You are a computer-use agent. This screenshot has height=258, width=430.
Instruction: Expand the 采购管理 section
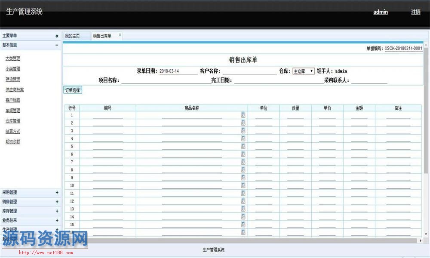(57, 193)
